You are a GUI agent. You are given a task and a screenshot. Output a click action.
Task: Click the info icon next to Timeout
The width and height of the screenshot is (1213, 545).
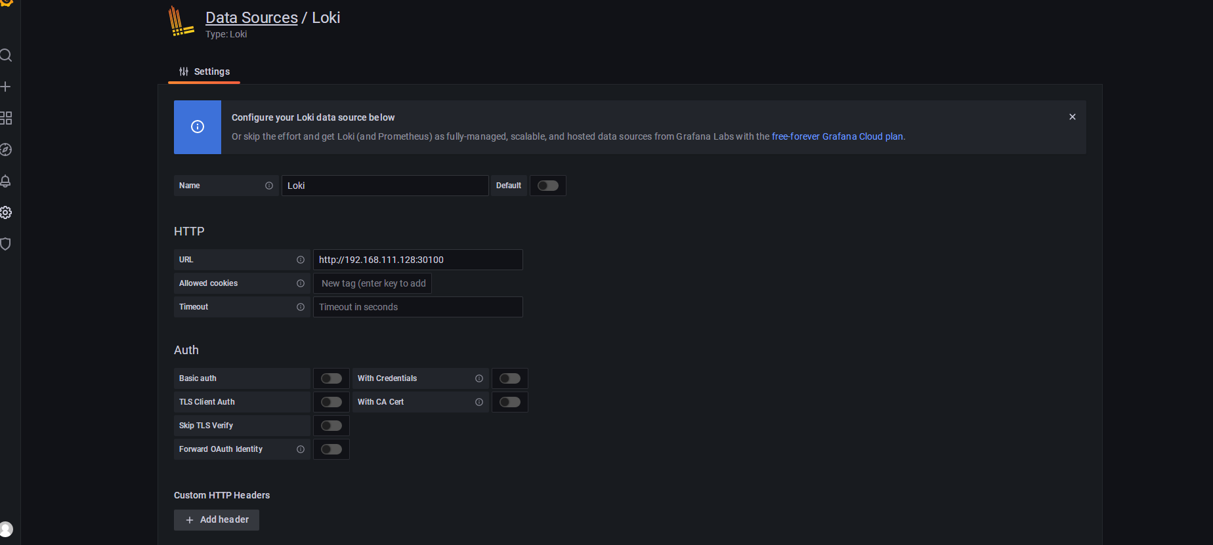(301, 307)
